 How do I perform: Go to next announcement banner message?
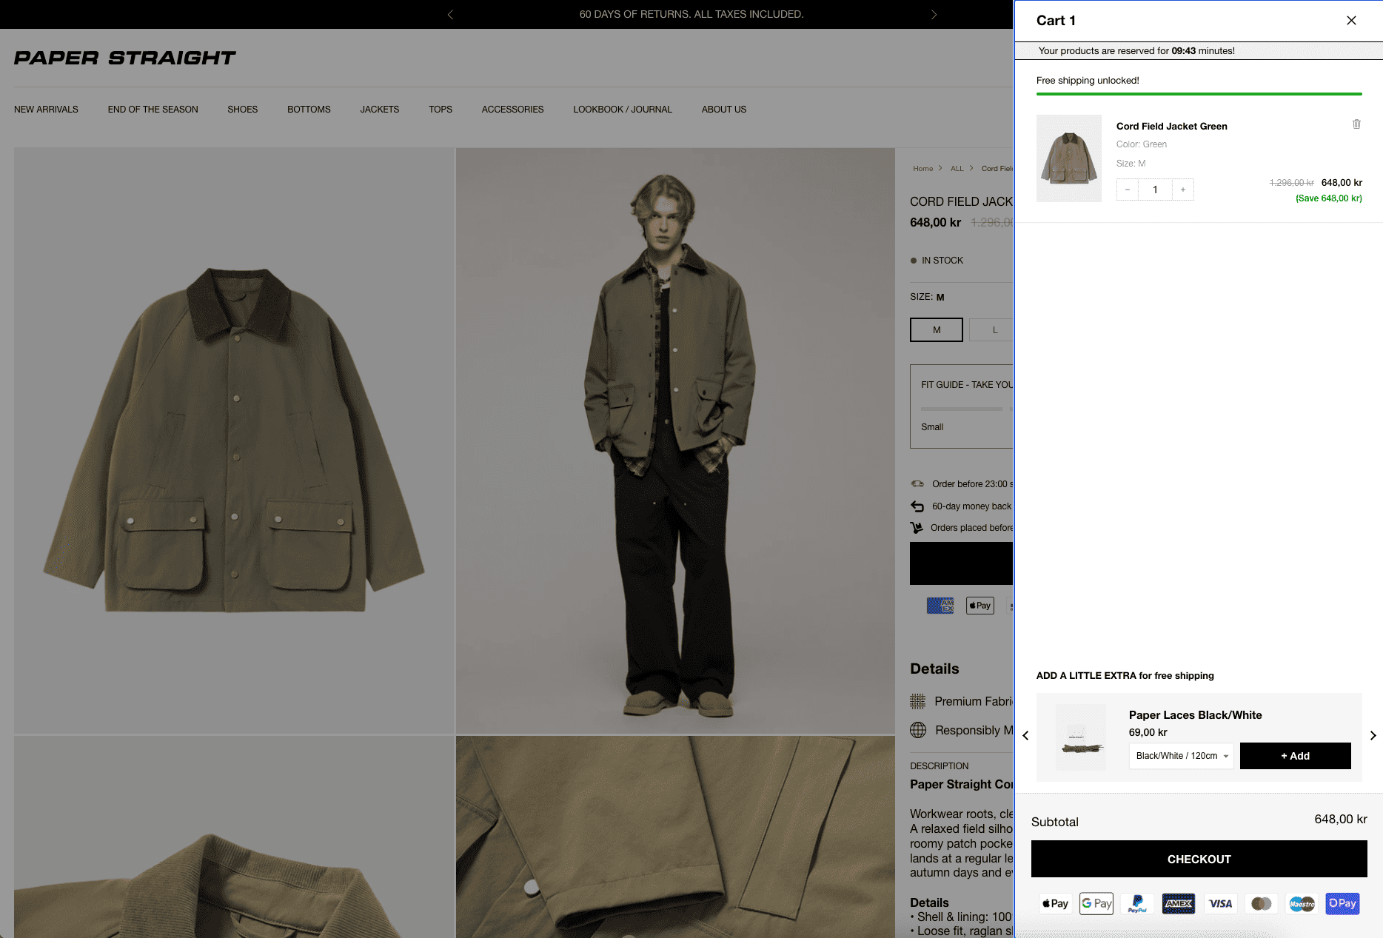click(x=934, y=15)
